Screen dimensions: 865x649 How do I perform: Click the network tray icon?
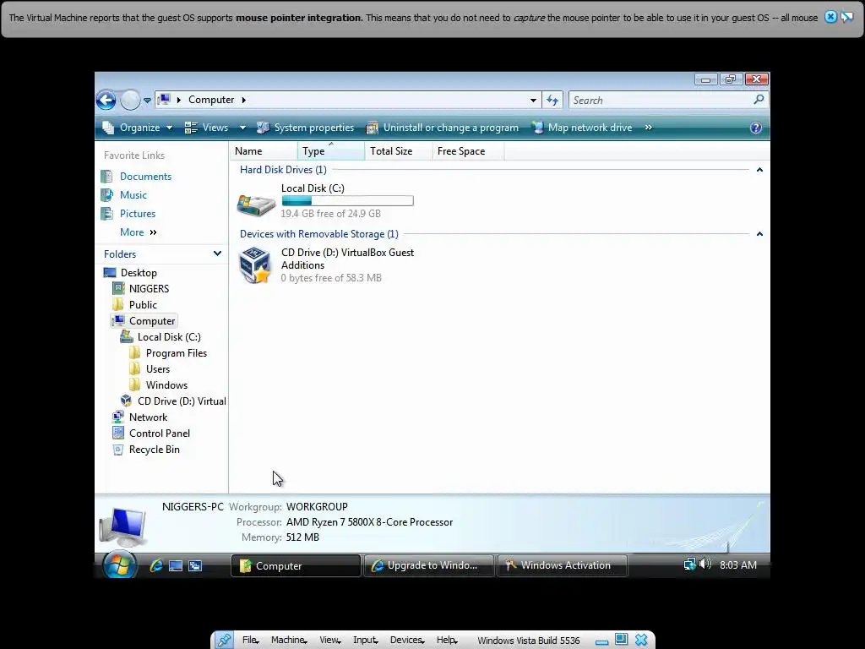coord(689,564)
